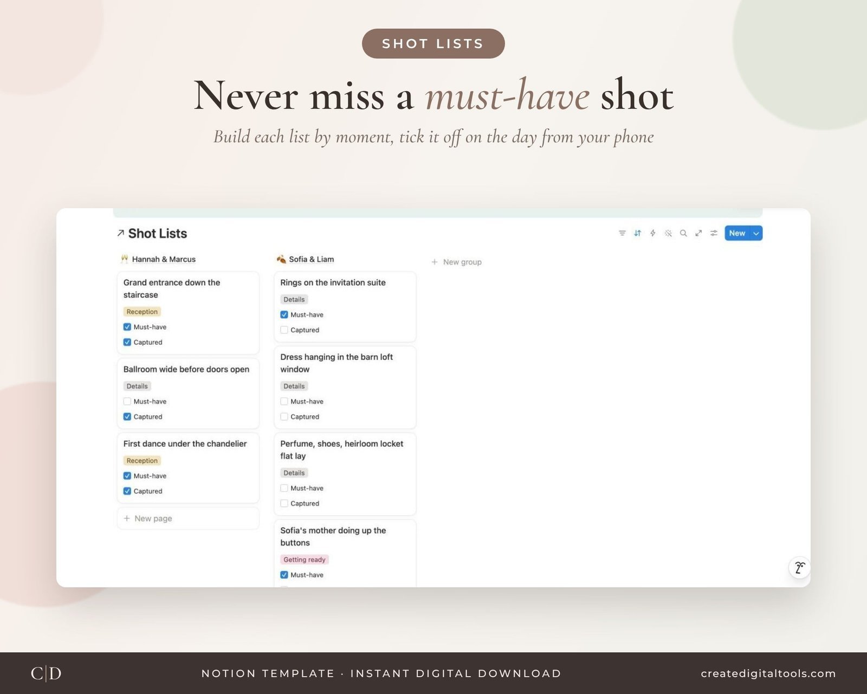This screenshot has width=867, height=694.
Task: Click the AI sparkle icon in toolbar
Action: coord(668,233)
